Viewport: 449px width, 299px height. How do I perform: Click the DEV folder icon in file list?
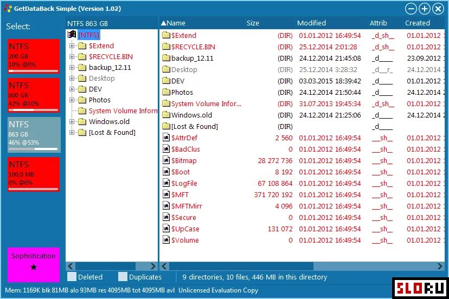point(166,81)
